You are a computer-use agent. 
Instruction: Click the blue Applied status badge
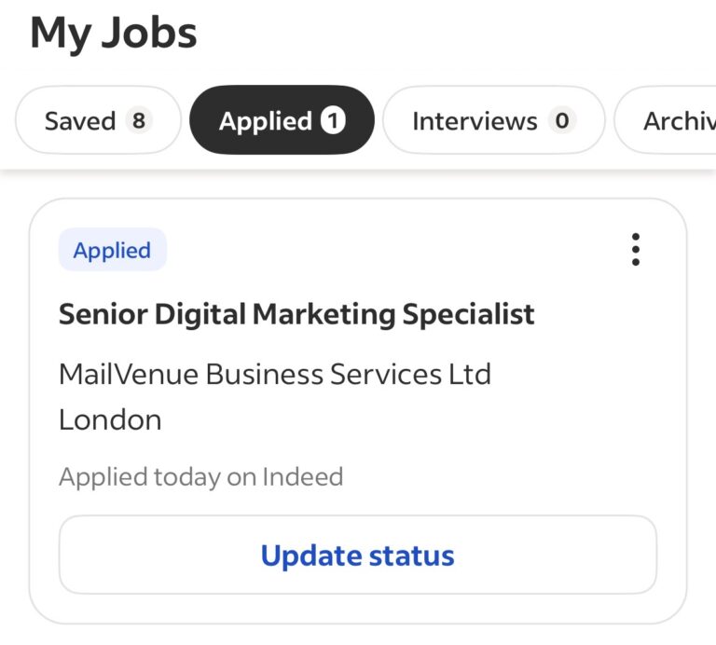tap(112, 250)
